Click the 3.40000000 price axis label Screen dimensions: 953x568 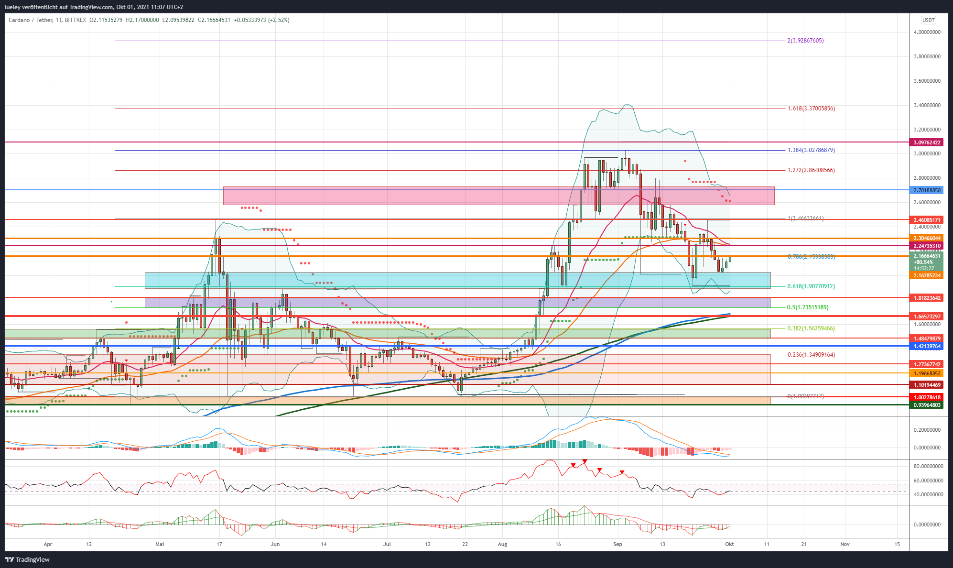point(927,105)
